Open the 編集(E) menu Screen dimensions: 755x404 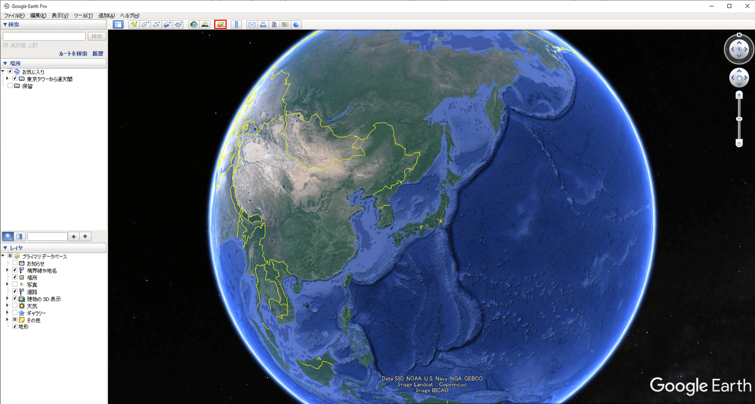pos(38,16)
